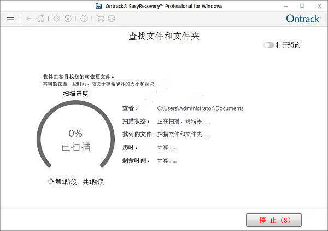Click the spinning loader beside 第1阶段
The width and height of the screenshot is (328, 231).
pyautogui.click(x=51, y=182)
